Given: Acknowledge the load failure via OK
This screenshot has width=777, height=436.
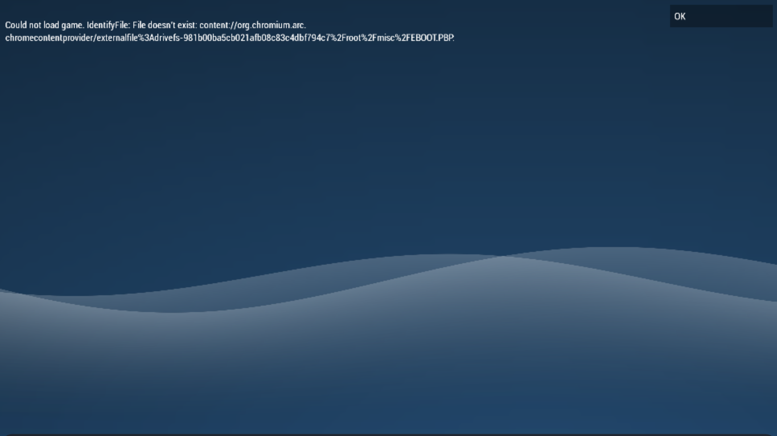Looking at the screenshot, I should (721, 16).
